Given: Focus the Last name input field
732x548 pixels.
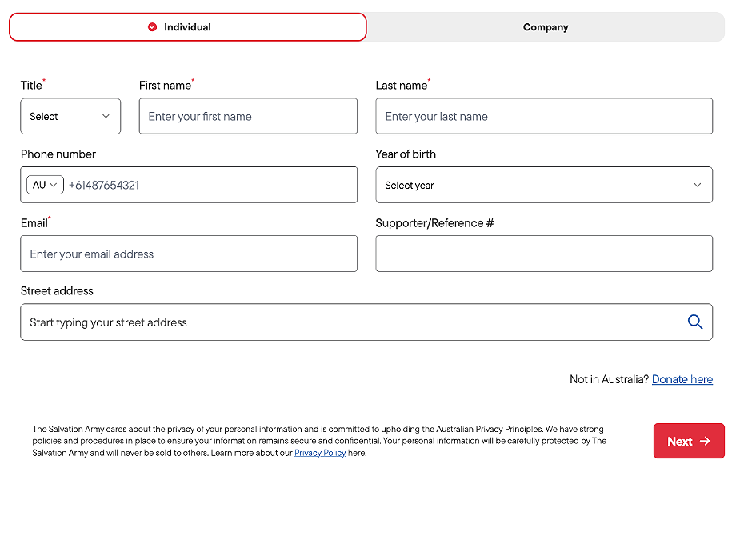Looking at the screenshot, I should (544, 116).
